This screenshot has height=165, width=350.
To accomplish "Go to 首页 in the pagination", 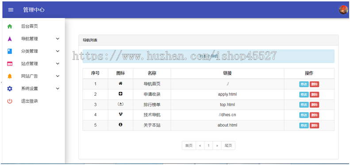I will point(189,146).
